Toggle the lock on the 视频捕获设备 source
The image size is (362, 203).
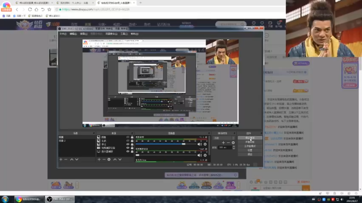coord(132,148)
